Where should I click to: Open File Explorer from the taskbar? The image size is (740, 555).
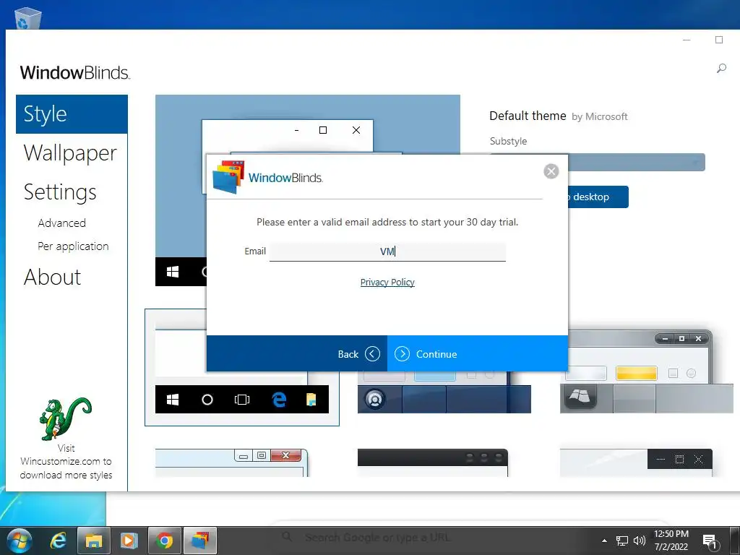pyautogui.click(x=93, y=541)
